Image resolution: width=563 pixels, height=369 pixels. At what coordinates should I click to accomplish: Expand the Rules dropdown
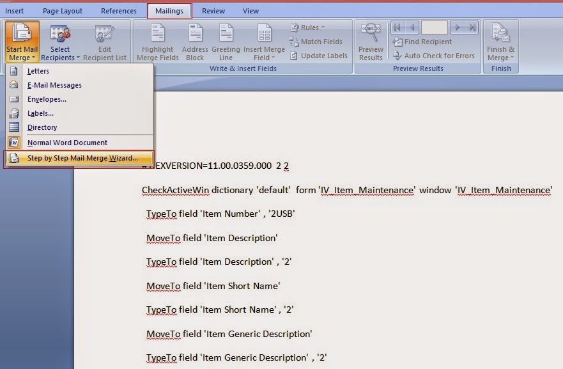coord(308,27)
